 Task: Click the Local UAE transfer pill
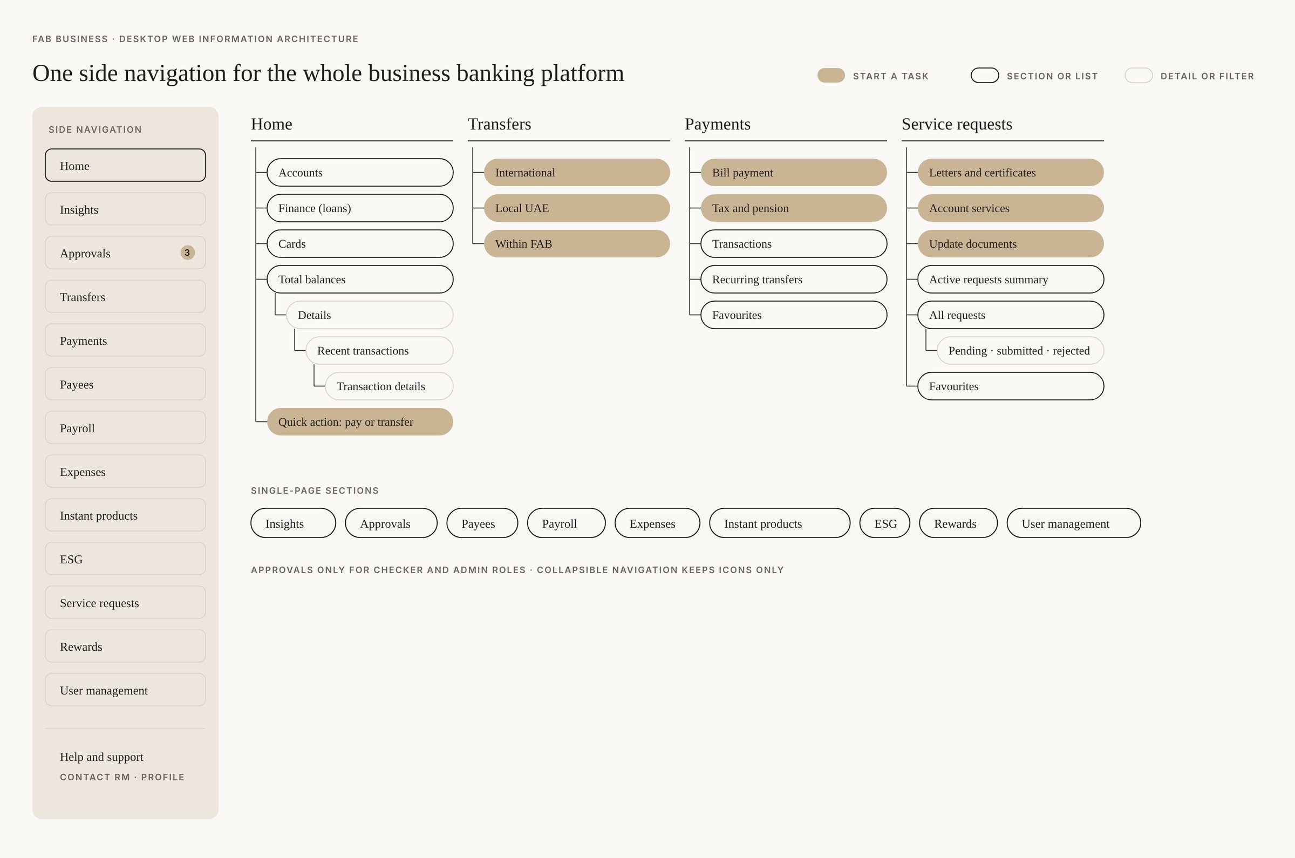(577, 208)
